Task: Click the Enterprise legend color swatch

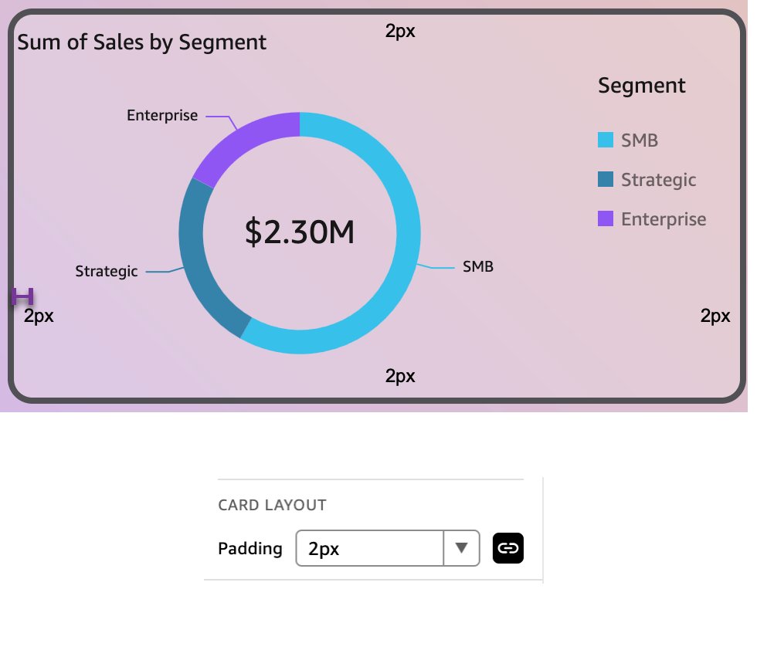Action: pos(606,219)
